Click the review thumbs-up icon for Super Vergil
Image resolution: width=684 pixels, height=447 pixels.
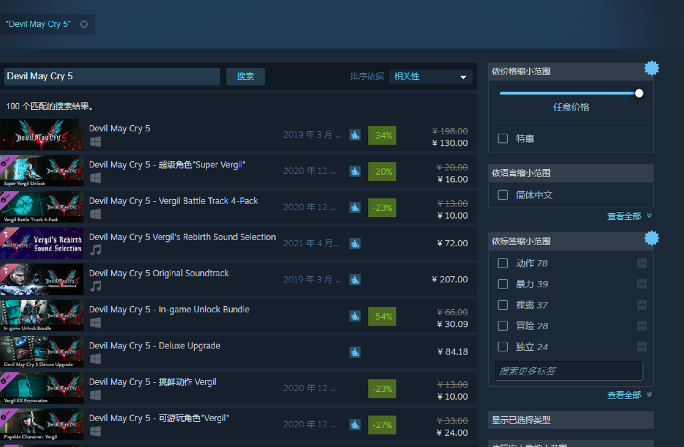point(355,171)
